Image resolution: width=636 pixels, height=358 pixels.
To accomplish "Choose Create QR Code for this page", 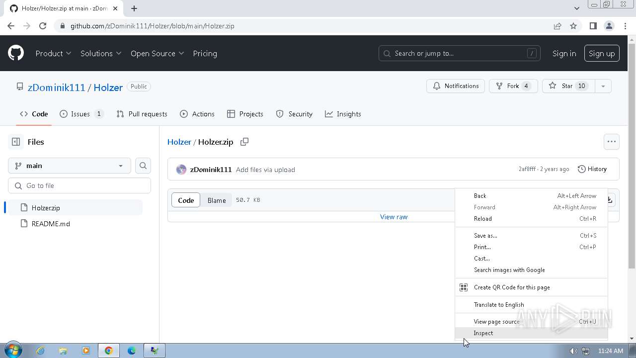I will point(531,287).
